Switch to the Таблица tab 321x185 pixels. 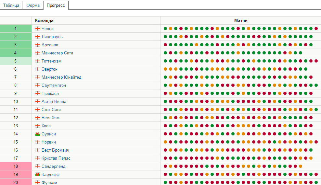tap(11, 5)
